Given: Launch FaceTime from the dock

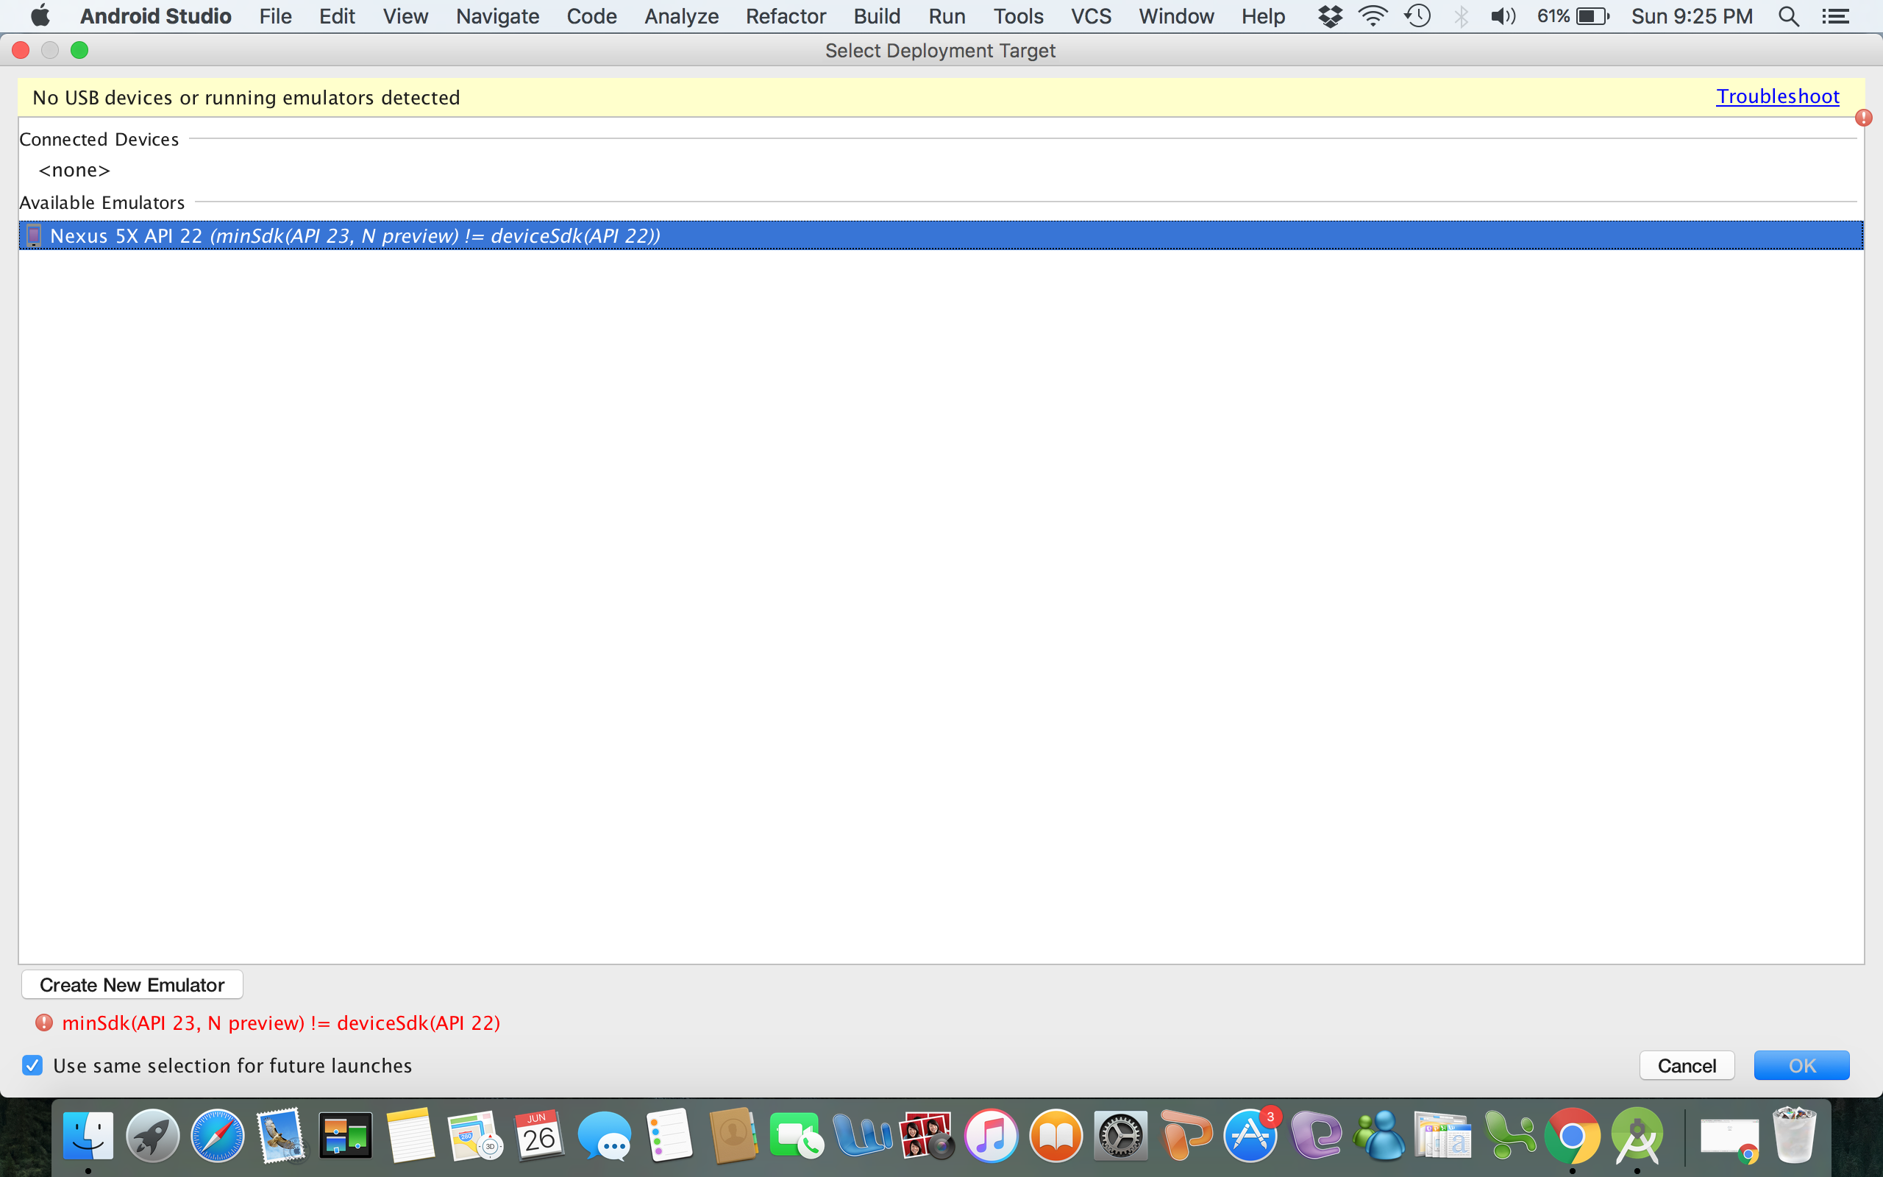Looking at the screenshot, I should click(x=797, y=1136).
